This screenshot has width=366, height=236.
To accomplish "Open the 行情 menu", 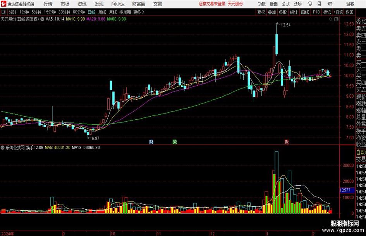I will pos(48,4).
